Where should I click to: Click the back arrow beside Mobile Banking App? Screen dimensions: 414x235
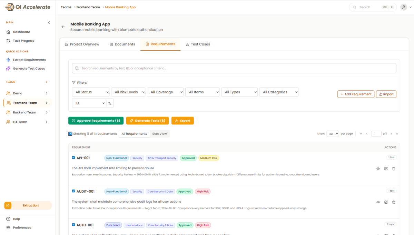point(63,27)
